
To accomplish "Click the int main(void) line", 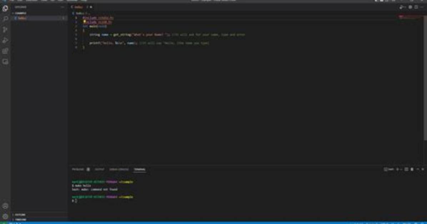I will [x=95, y=26].
